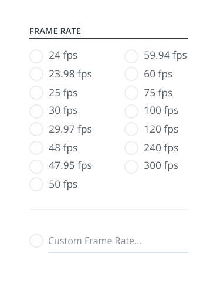
Task: Select 120 fps frame rate
Action: (131, 129)
